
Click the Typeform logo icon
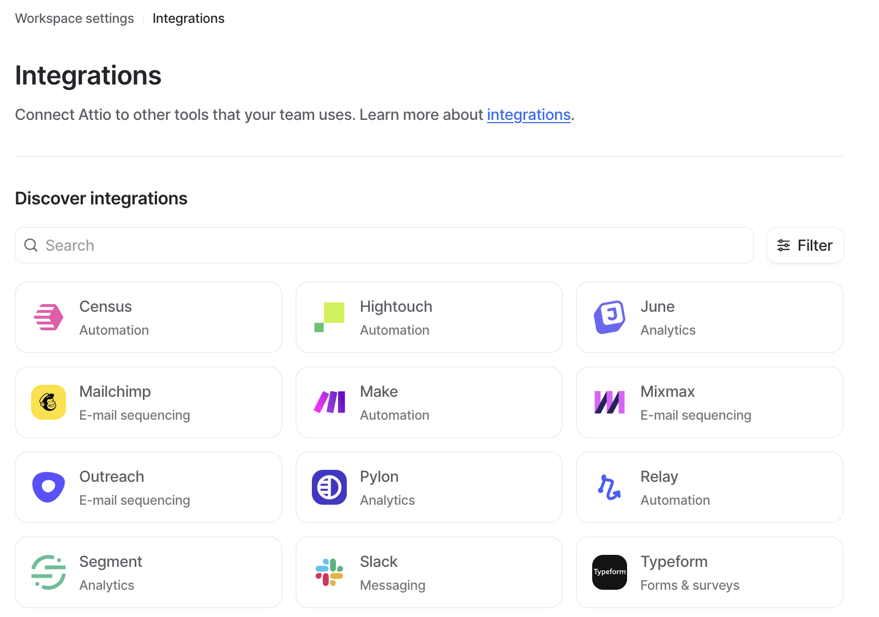click(x=609, y=572)
